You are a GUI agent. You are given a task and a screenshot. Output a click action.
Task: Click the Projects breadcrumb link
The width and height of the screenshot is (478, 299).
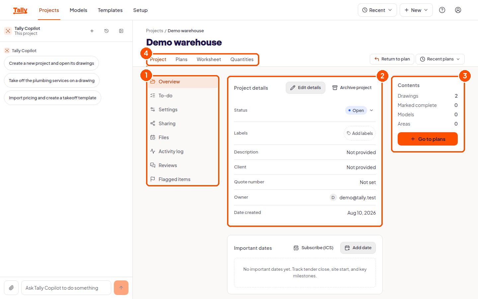tap(154, 31)
